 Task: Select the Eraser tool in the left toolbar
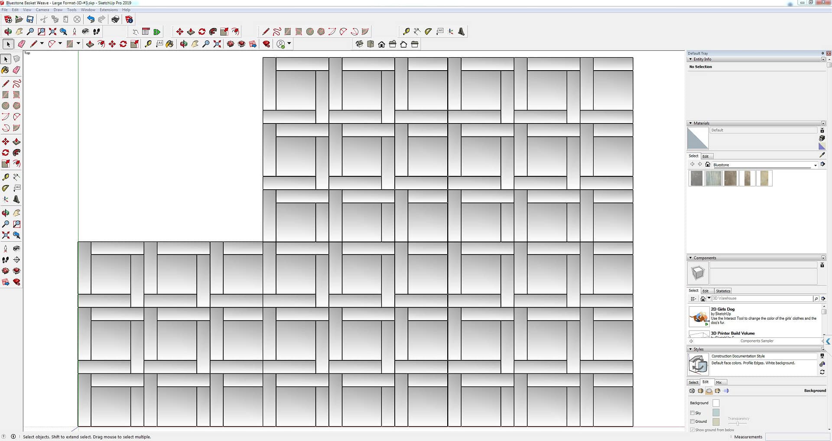(x=16, y=70)
